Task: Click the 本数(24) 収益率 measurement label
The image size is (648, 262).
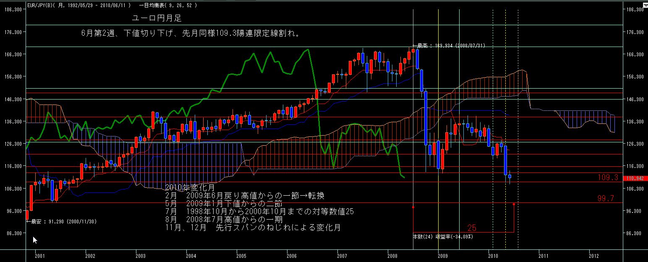Action: 443,237
